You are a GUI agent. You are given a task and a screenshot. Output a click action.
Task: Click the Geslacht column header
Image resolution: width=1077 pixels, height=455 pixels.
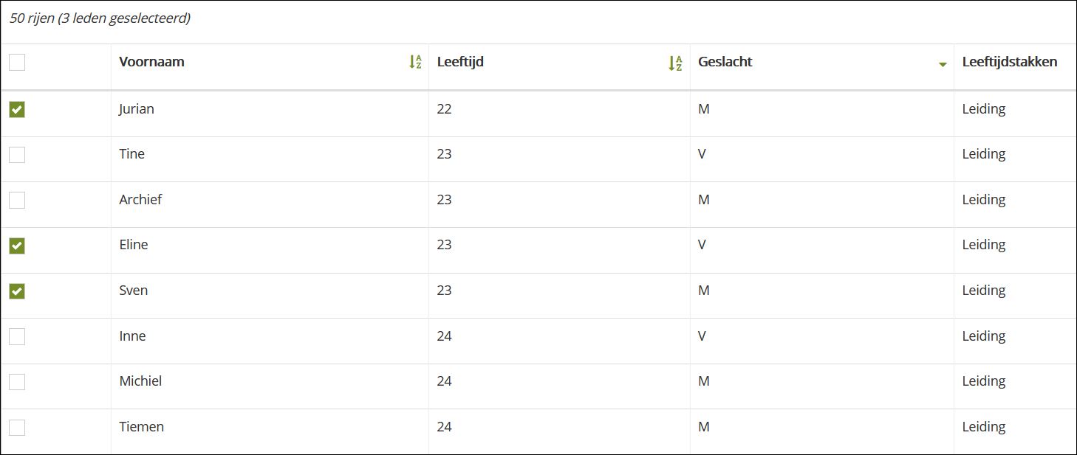pos(725,62)
